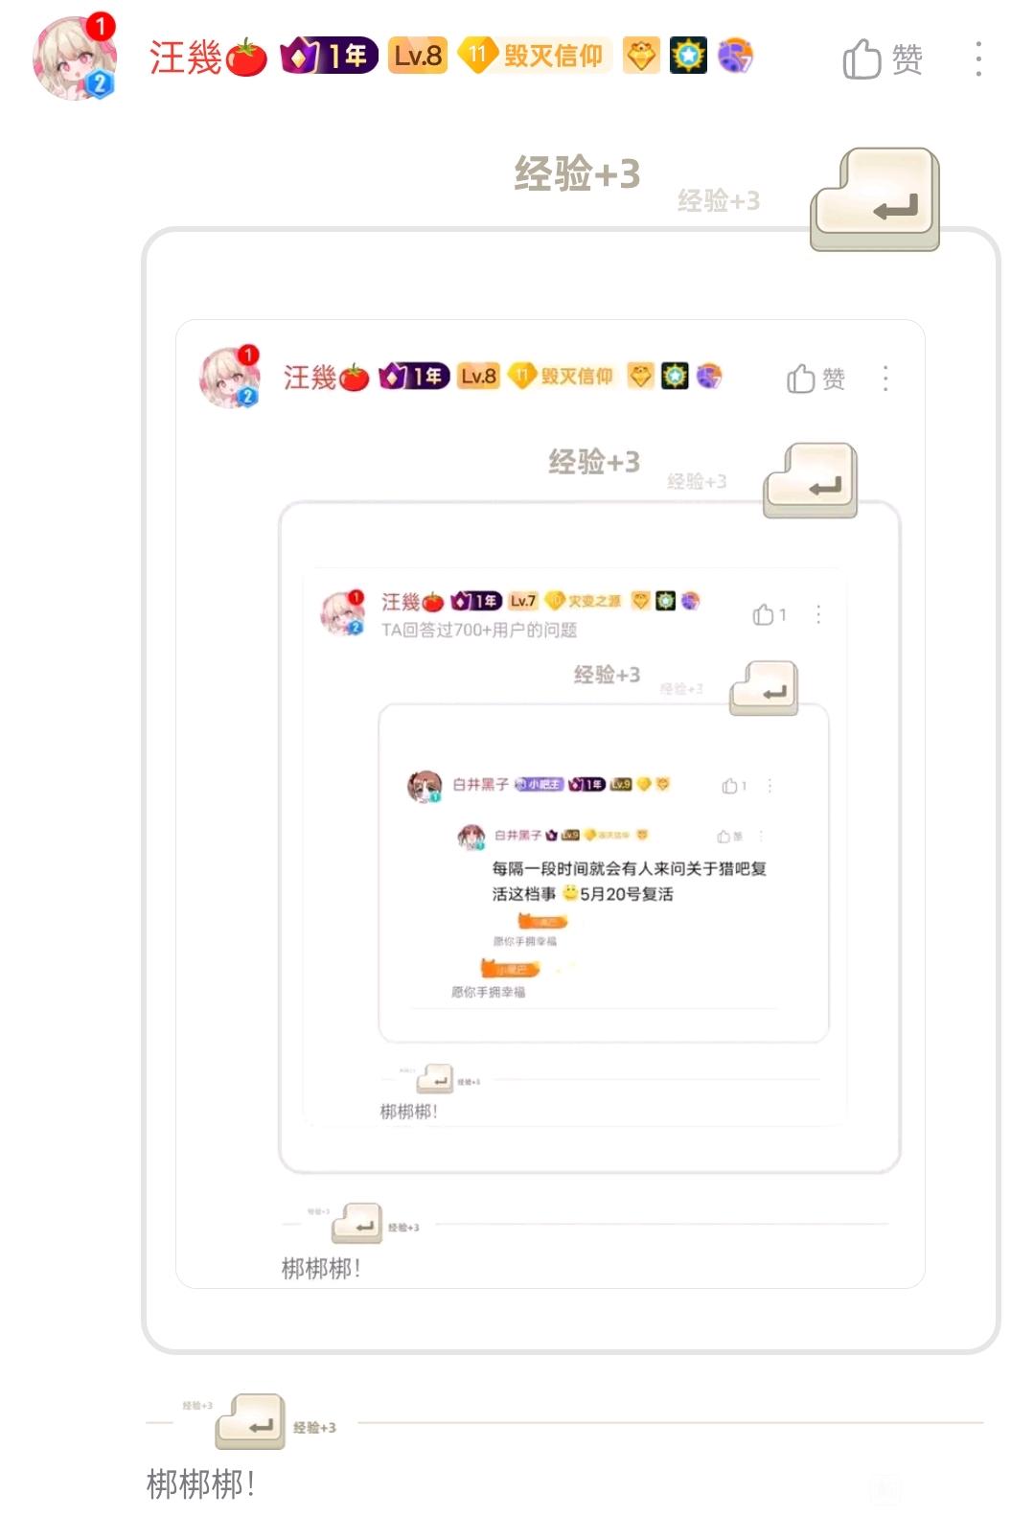
Task: Tap the small enter key signature sticker
Action: pos(251,1421)
